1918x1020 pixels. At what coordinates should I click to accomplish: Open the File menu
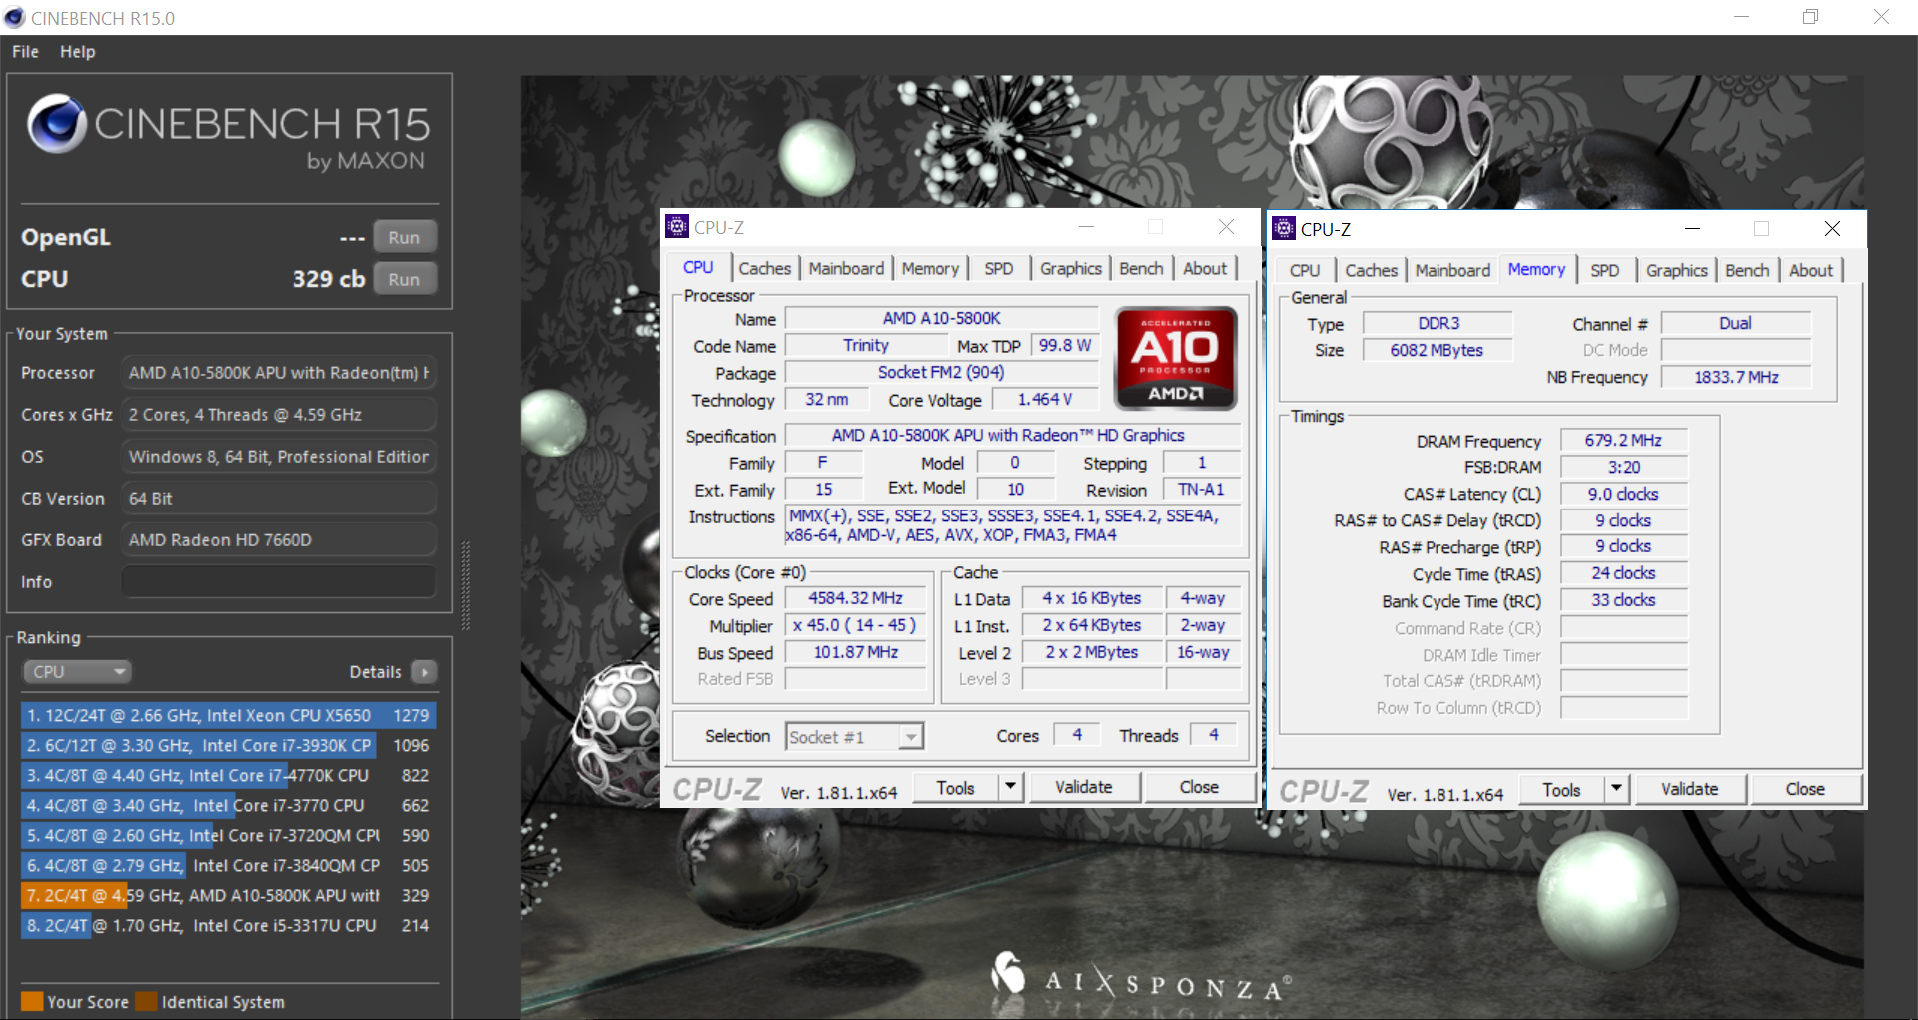click(x=26, y=52)
